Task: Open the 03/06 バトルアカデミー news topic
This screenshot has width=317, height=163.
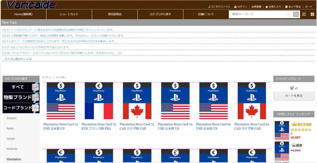Action: coord(62,53)
